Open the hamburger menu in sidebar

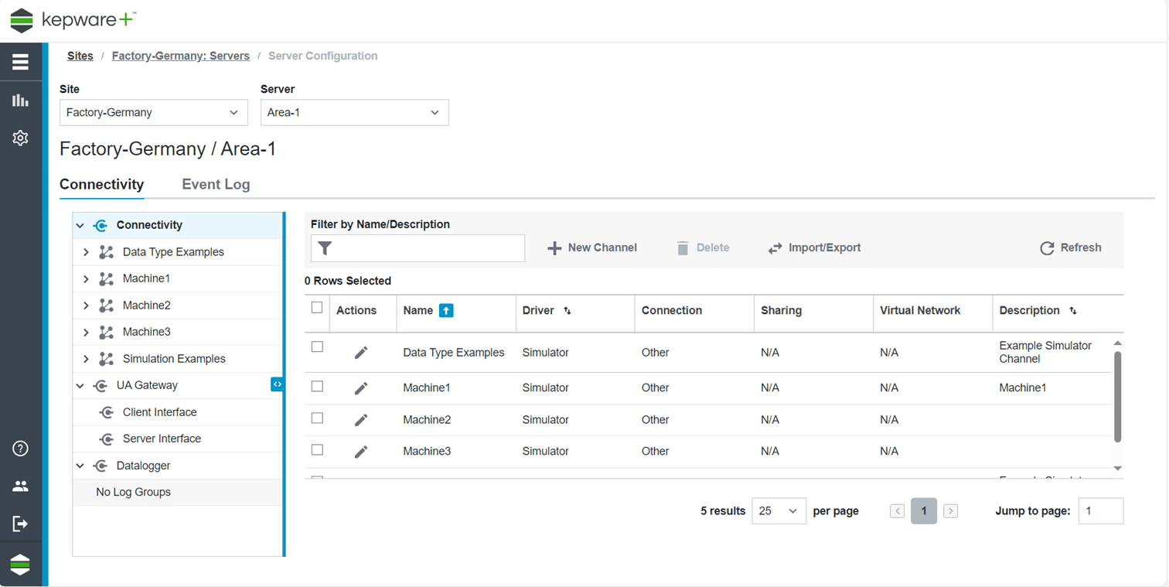tap(21, 63)
